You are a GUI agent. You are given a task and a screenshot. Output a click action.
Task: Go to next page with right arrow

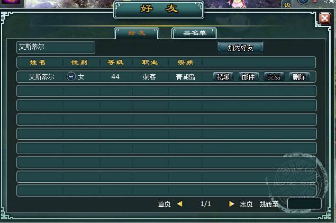click(x=231, y=204)
